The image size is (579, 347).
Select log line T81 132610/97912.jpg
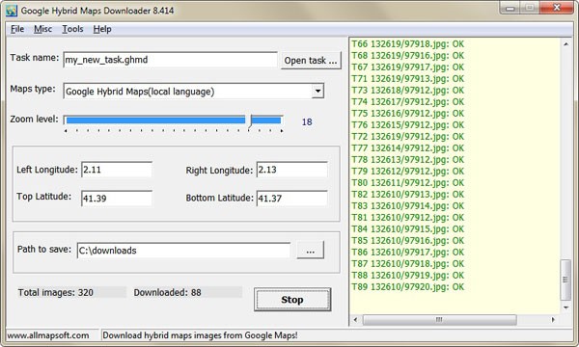tap(407, 217)
